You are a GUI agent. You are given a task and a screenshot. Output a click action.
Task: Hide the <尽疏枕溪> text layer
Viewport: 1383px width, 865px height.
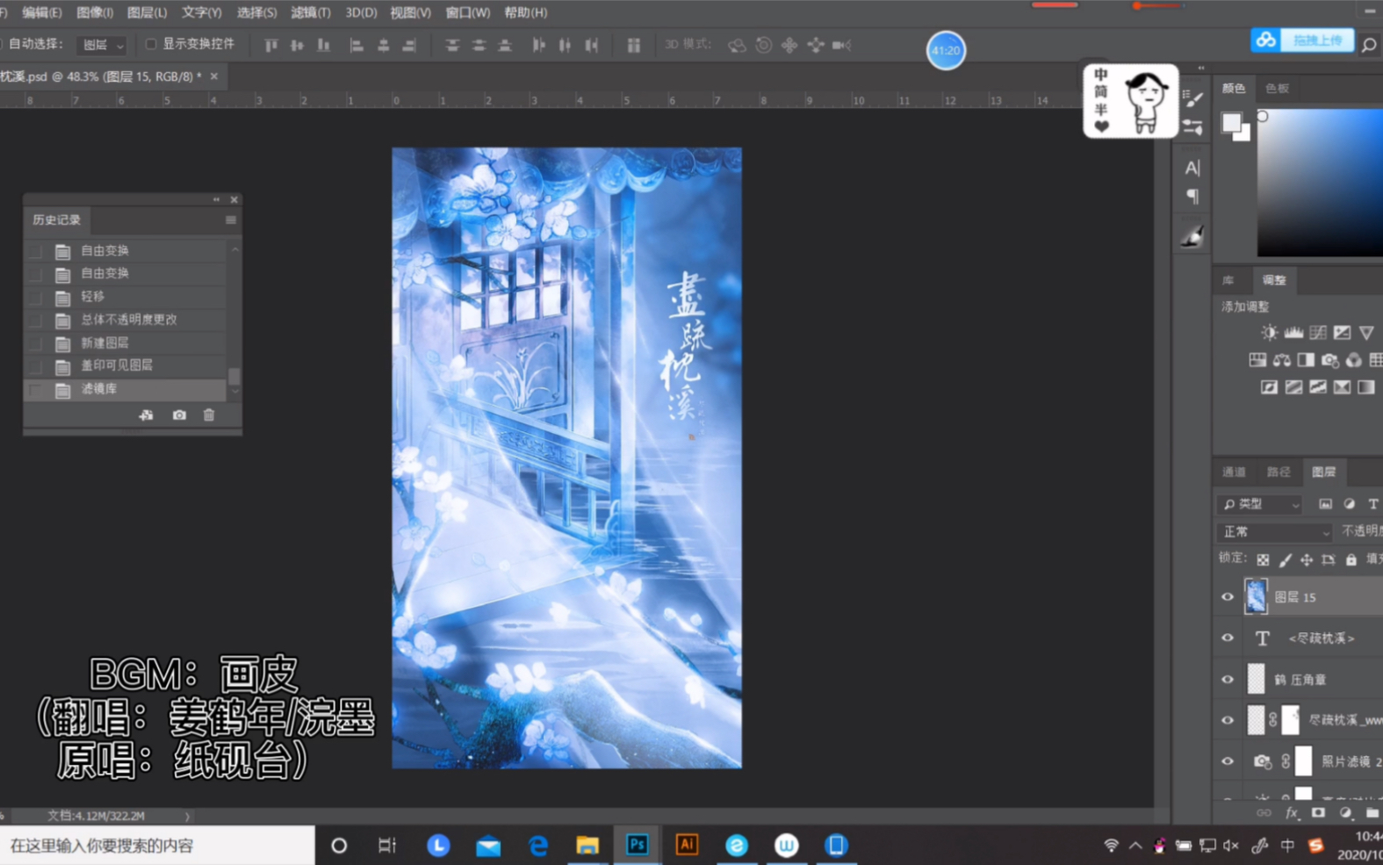(1228, 638)
